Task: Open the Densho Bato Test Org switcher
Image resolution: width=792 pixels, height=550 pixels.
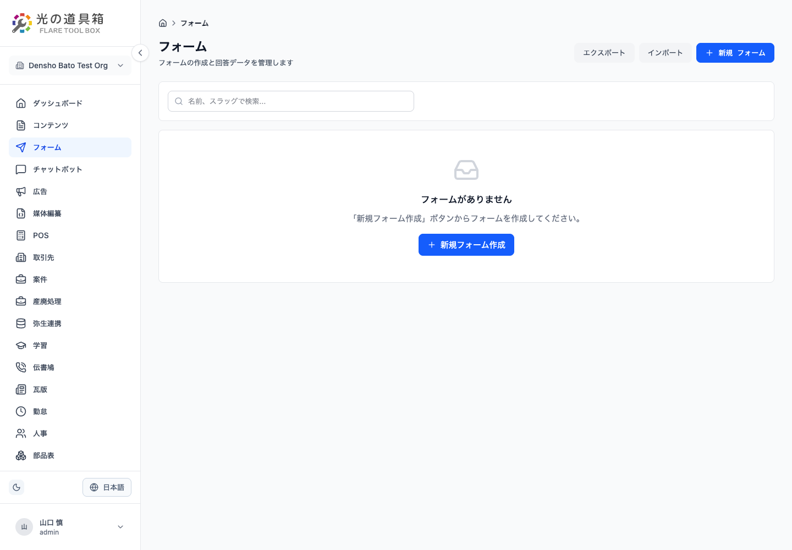Action: (x=70, y=65)
